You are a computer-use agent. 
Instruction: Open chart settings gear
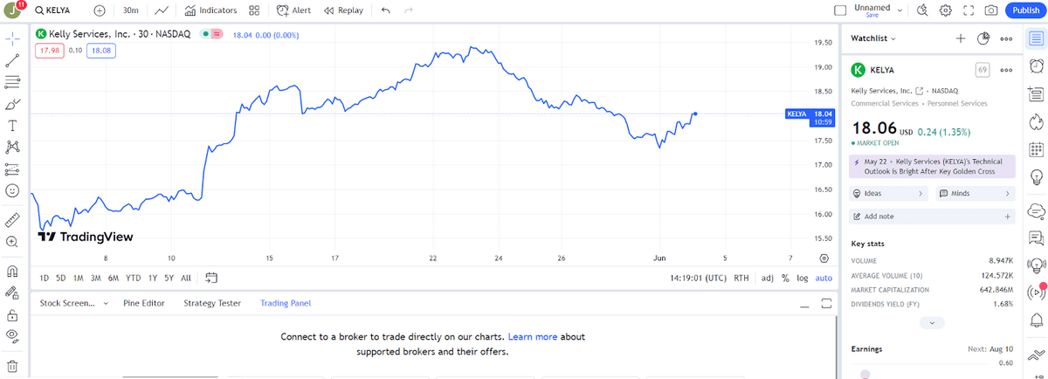946,10
